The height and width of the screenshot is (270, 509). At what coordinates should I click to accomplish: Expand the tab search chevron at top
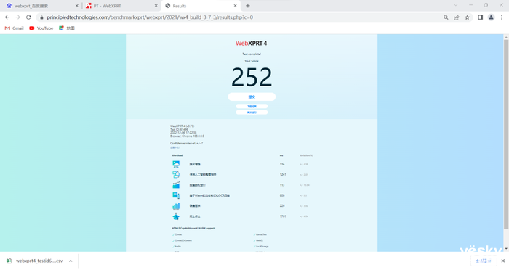(x=456, y=5)
